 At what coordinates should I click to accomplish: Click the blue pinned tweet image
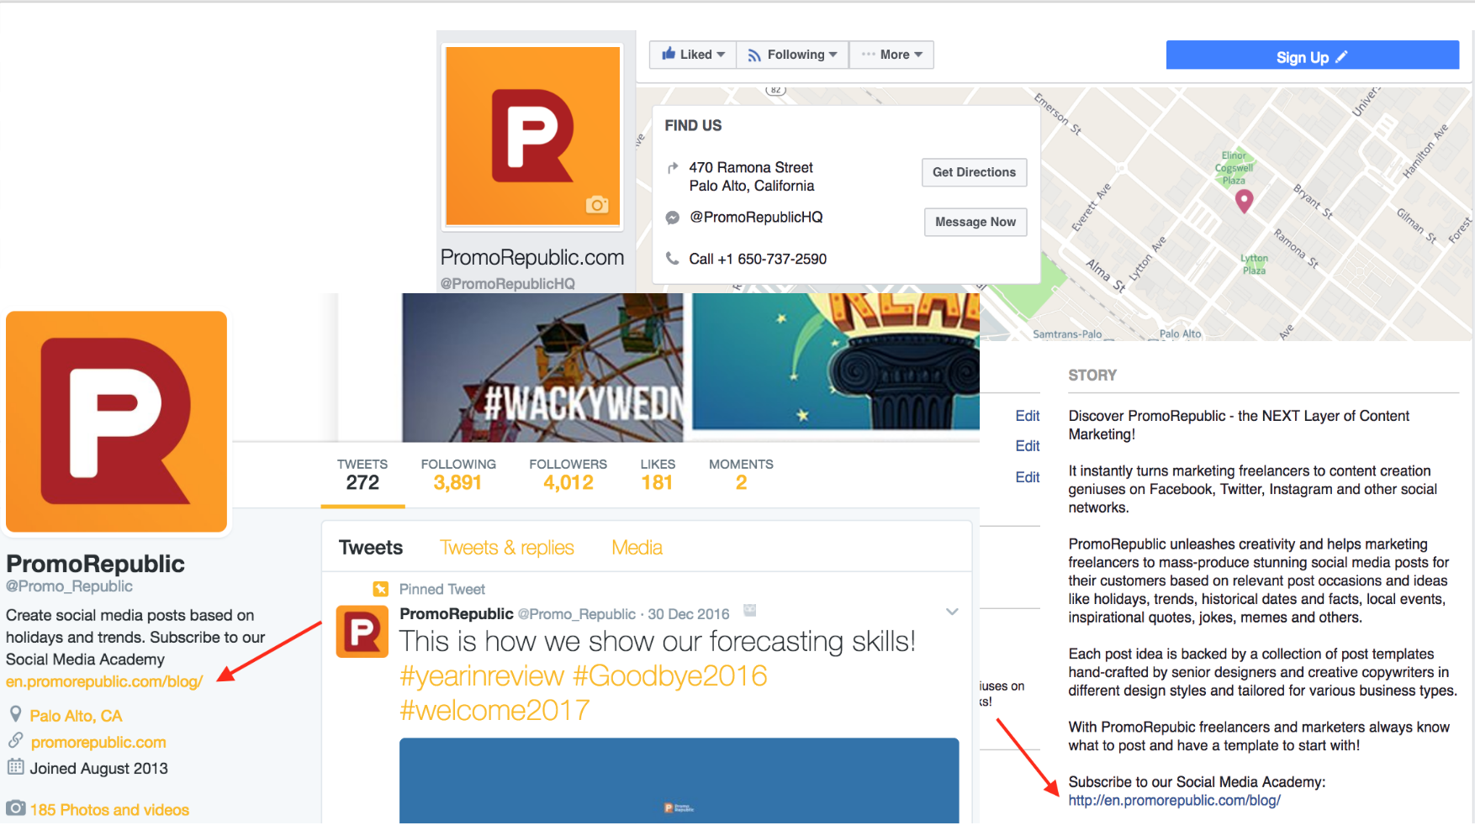coord(679,780)
